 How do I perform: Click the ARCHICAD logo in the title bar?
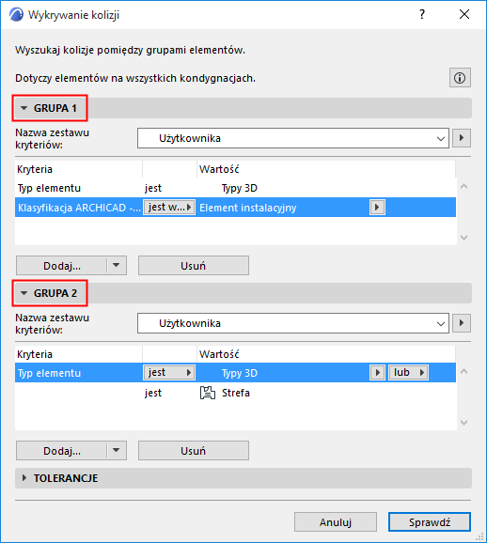[16, 14]
